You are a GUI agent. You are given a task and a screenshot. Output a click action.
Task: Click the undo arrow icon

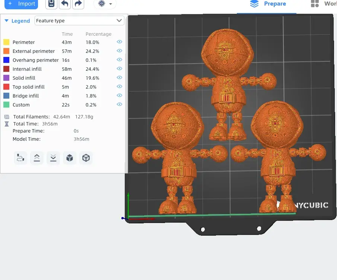point(65,4)
